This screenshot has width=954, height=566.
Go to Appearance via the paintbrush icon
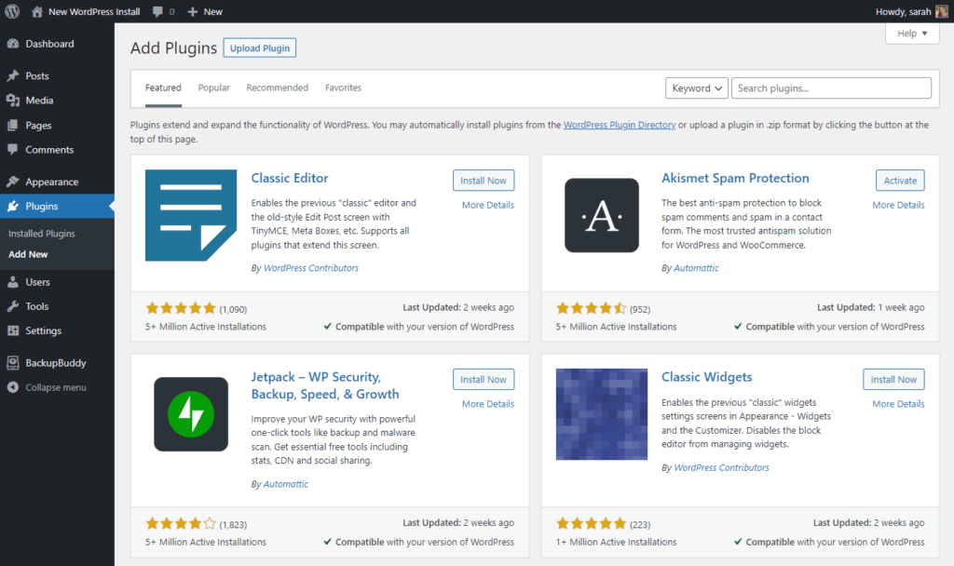pyautogui.click(x=13, y=182)
